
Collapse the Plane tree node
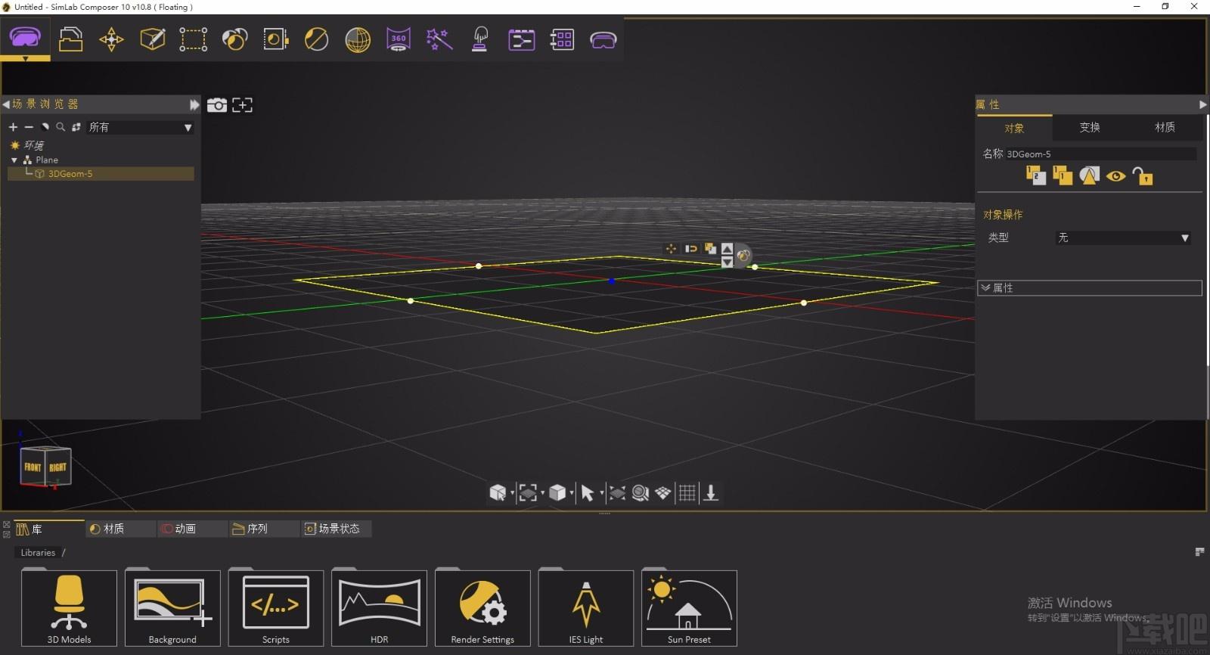coord(14,160)
